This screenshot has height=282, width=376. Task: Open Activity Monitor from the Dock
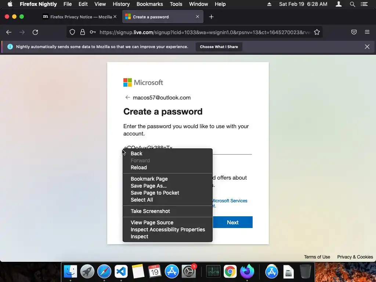213,271
